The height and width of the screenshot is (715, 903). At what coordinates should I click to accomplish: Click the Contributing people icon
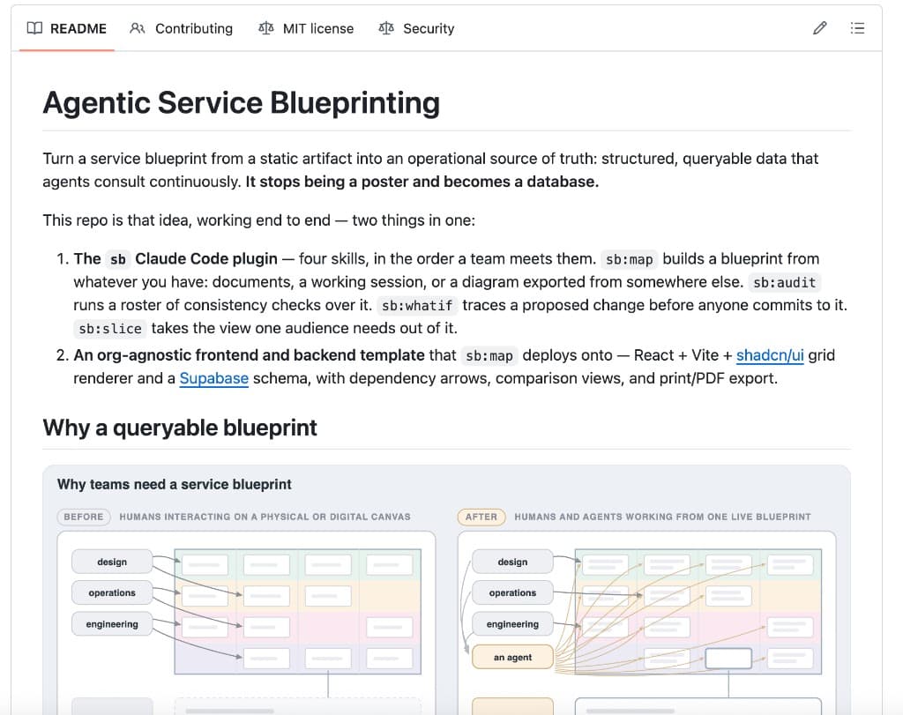137,28
